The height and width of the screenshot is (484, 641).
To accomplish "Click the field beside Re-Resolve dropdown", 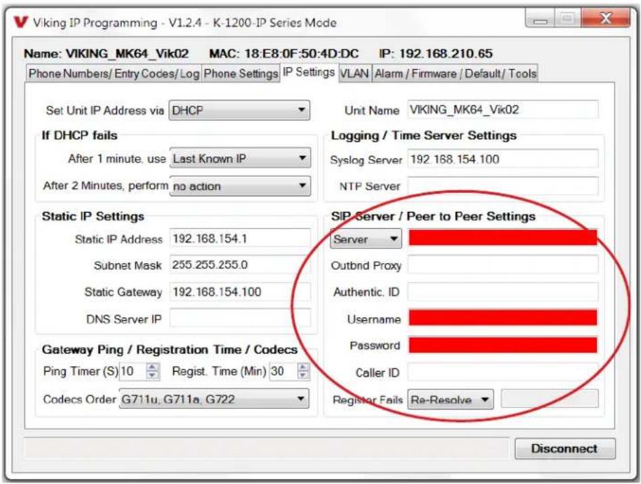I will coord(550,399).
